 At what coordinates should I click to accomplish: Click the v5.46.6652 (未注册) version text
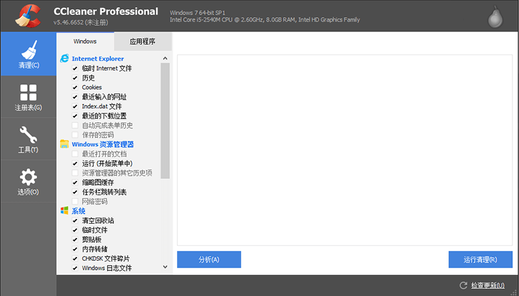pyautogui.click(x=80, y=22)
